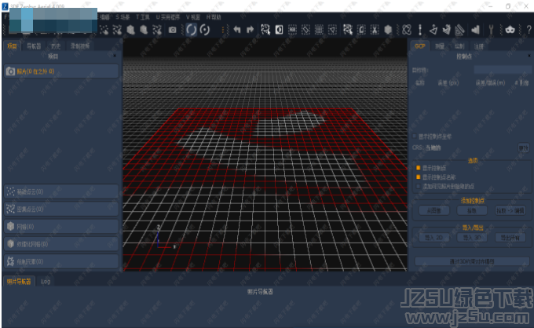Close the 控制点 panel with its X
Image resolution: width=534 pixels, height=328 pixels.
[529, 56]
